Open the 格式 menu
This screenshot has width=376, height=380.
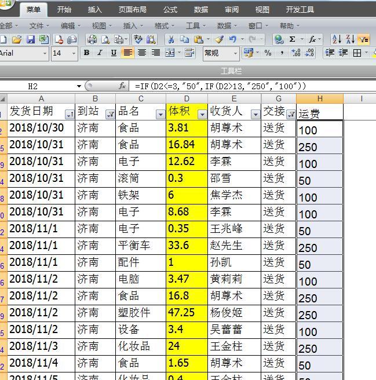click(165, 25)
